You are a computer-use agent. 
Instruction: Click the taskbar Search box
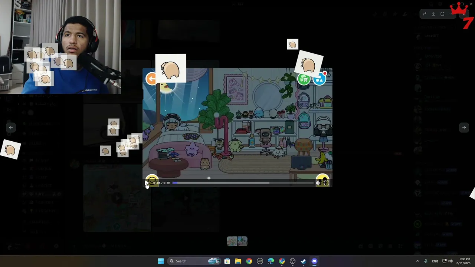click(194, 261)
